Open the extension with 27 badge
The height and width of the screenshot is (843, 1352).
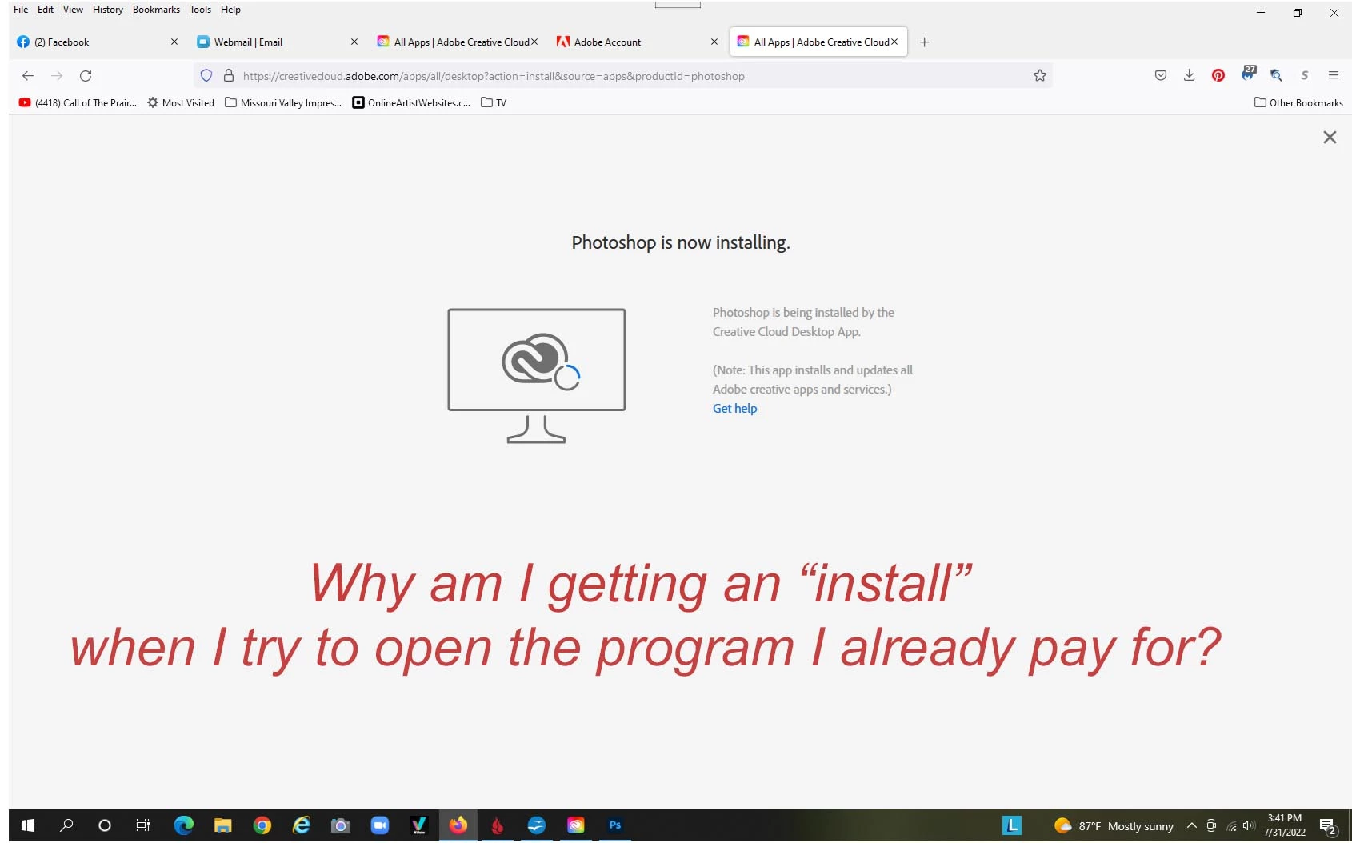tap(1248, 74)
